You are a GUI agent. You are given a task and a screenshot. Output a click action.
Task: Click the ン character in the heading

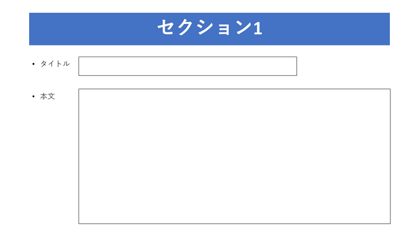[x=243, y=27]
